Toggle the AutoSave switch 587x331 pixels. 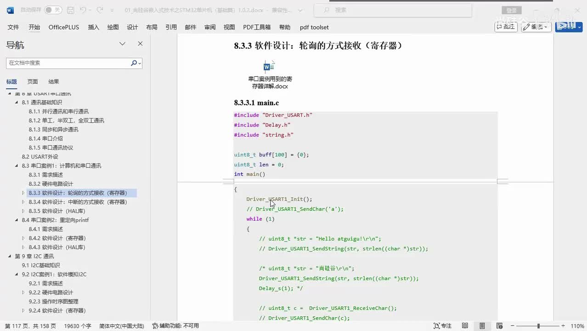tap(52, 10)
